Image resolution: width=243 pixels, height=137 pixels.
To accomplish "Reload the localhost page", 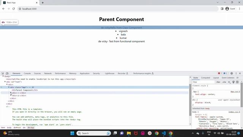I will 14,9.
